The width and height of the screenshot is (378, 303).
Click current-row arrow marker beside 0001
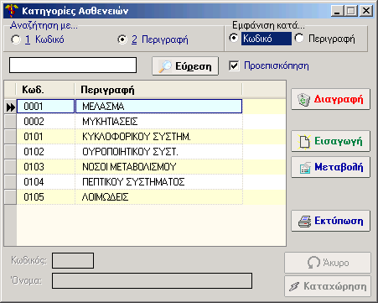pyautogui.click(x=10, y=107)
